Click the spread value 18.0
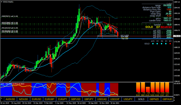181x105 pixels. [x=169, y=25]
